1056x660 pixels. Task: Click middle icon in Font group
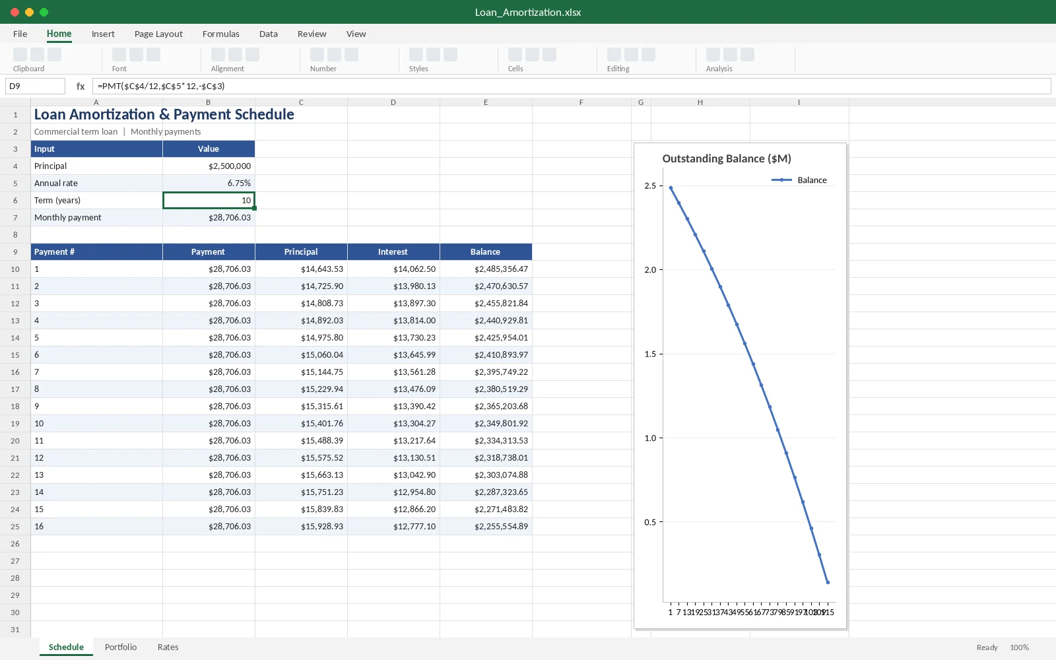tap(137, 55)
